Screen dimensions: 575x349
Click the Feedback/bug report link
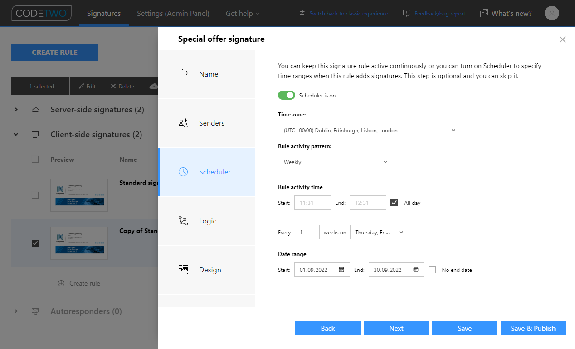(x=440, y=14)
